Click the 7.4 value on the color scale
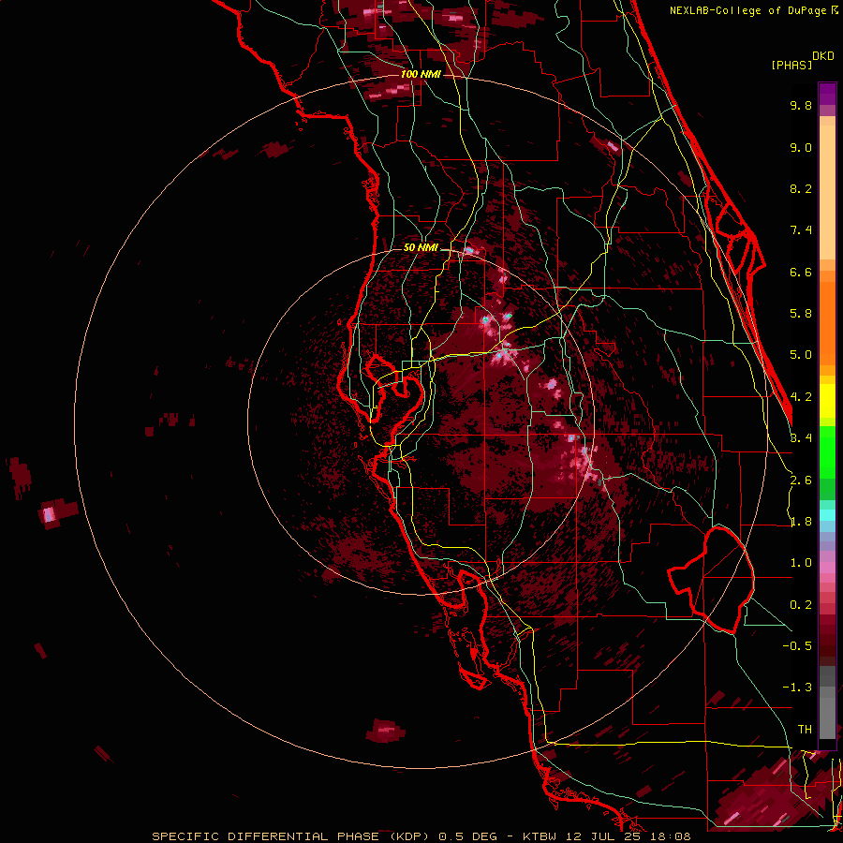 click(801, 230)
